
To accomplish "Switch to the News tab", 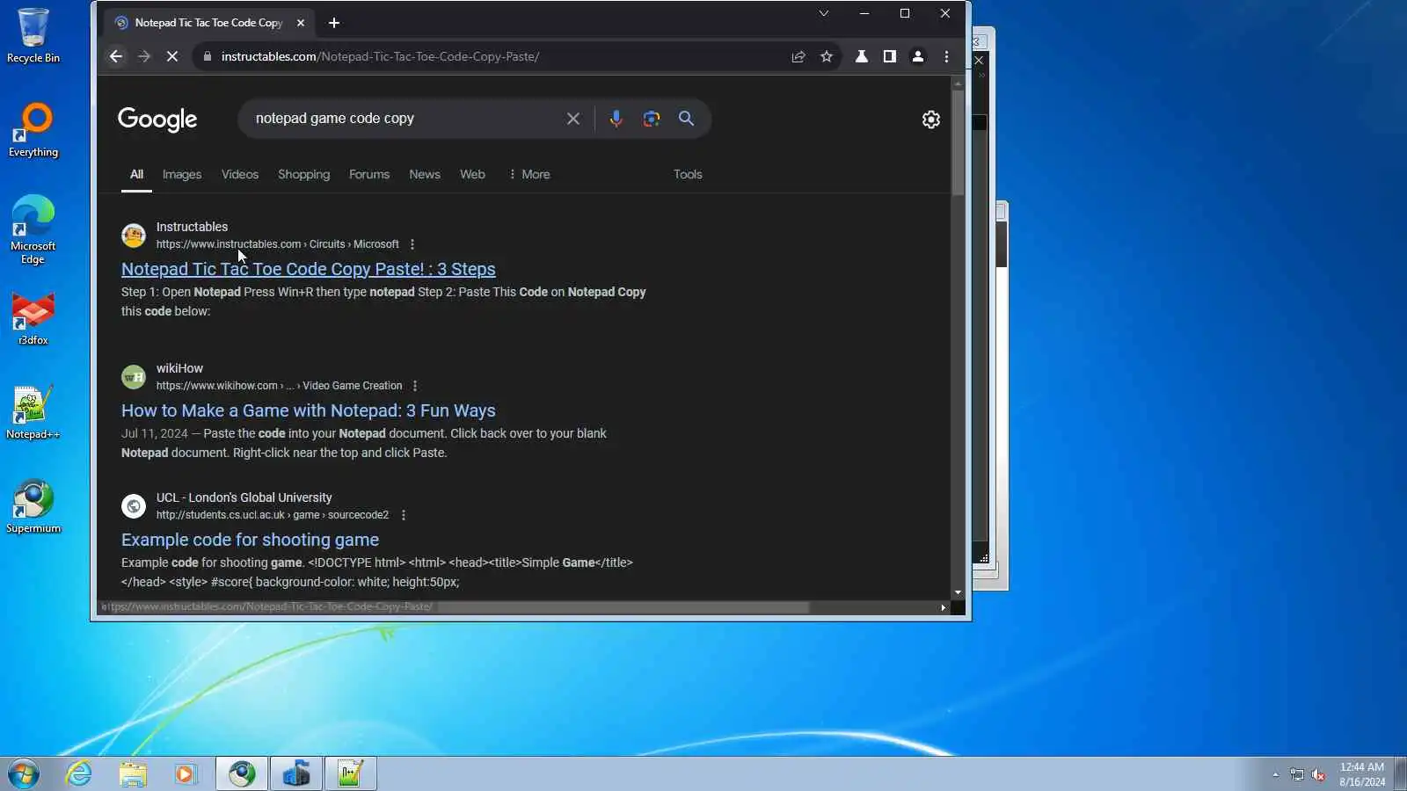I will [x=425, y=174].
